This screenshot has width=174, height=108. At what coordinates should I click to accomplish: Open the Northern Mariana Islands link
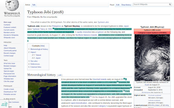click(x=86, y=35)
